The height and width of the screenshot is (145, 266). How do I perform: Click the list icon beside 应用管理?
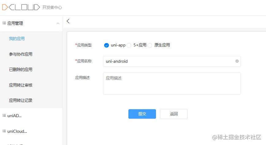4,23
